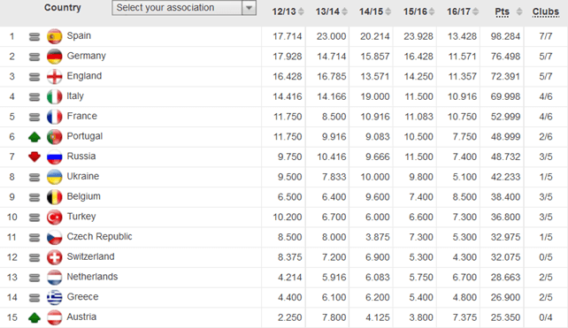Open the Spain country name
Viewport: 568px width, 328px height.
click(x=79, y=36)
